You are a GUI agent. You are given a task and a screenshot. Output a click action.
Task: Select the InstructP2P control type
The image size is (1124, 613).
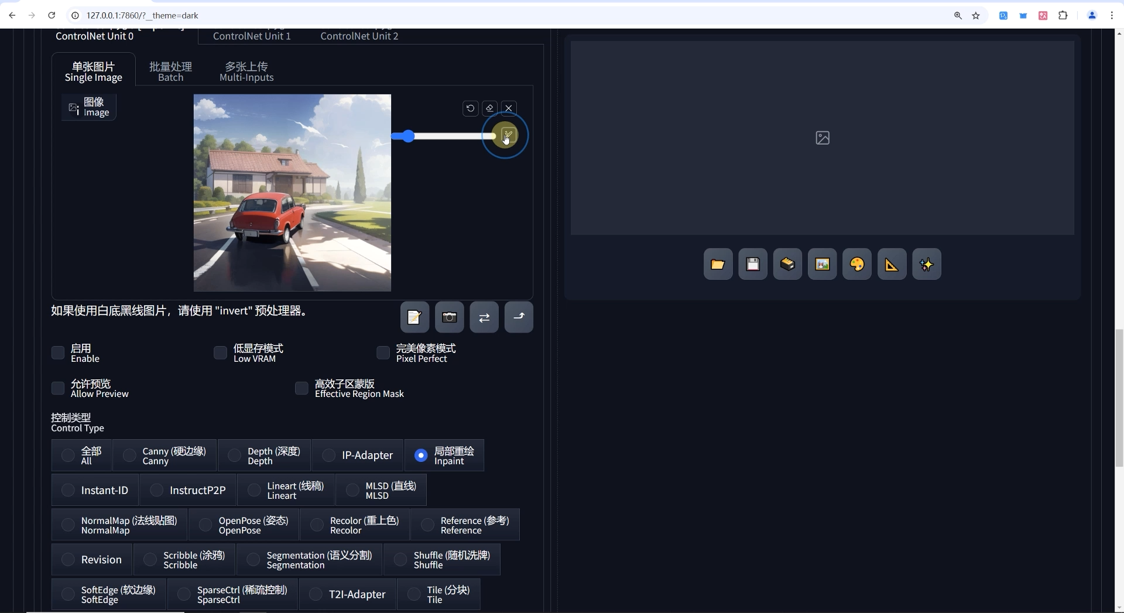188,490
